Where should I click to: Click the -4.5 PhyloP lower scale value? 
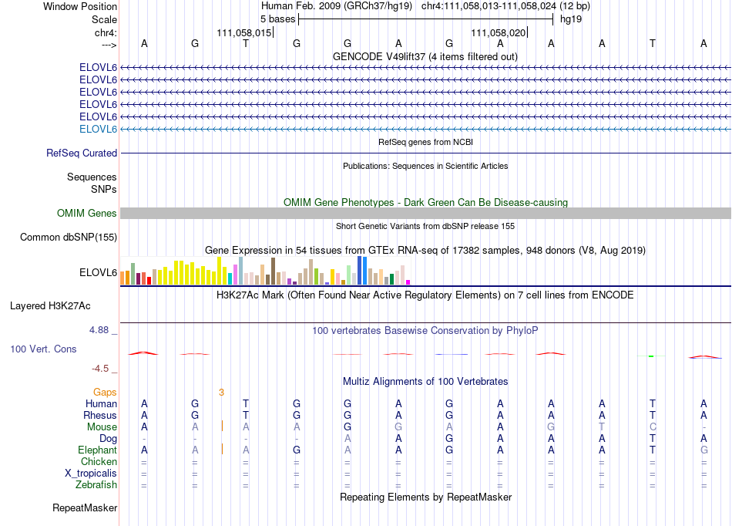(100, 369)
